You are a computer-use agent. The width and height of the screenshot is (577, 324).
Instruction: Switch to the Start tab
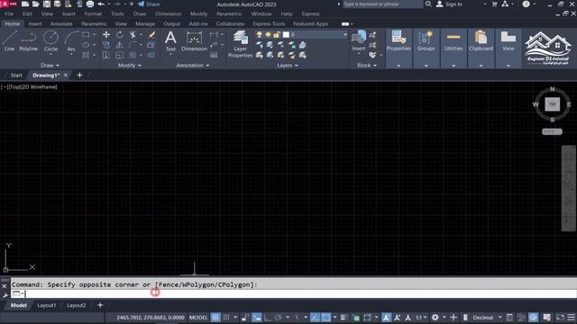[16, 76]
